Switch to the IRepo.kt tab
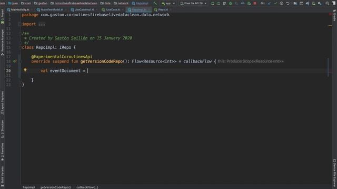The height and width of the screenshot is (189, 337). point(163,9)
